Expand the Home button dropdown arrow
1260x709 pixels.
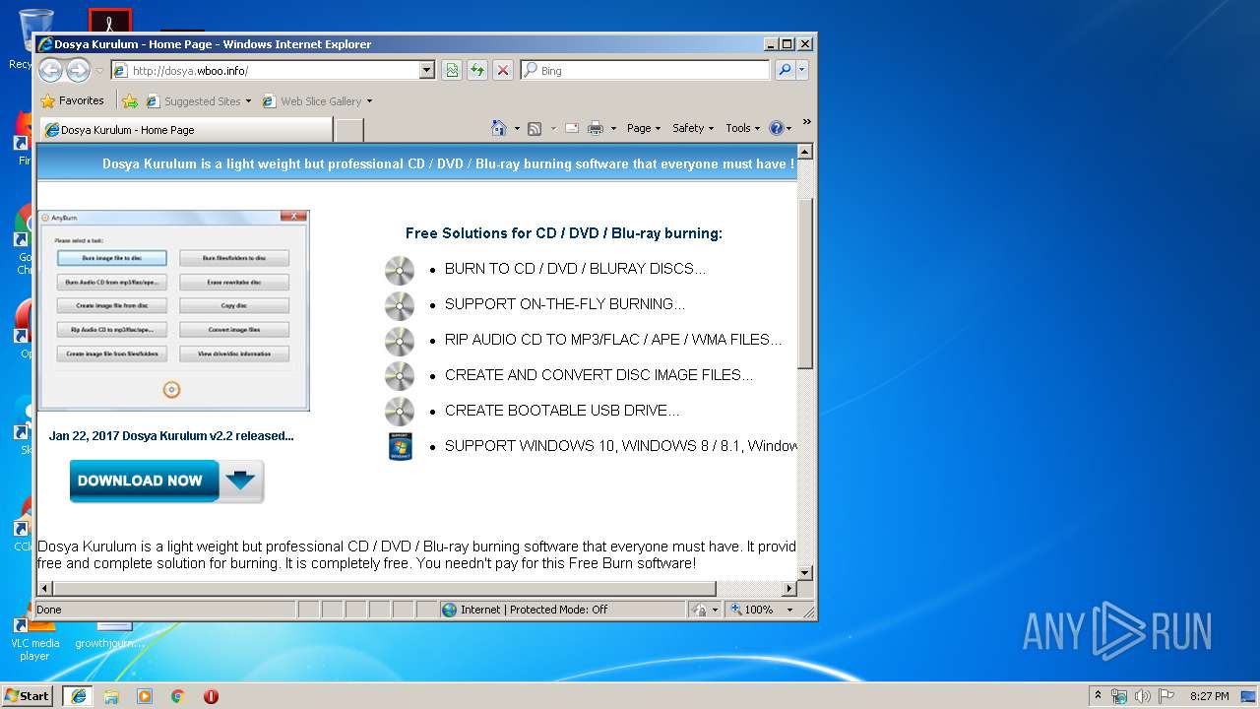pos(517,128)
